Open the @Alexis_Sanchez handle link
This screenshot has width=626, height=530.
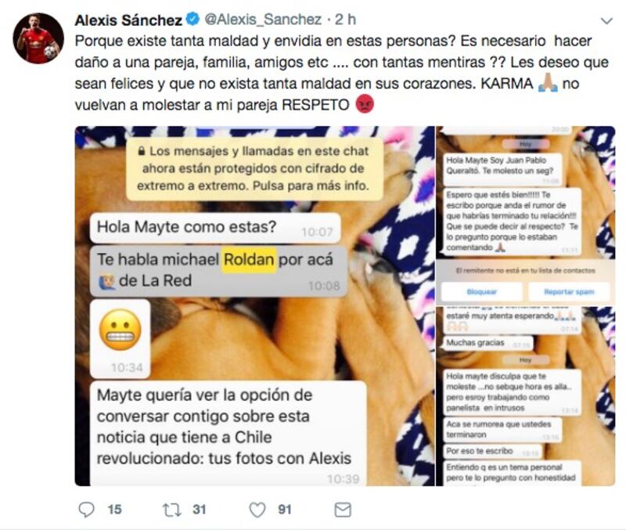(263, 19)
